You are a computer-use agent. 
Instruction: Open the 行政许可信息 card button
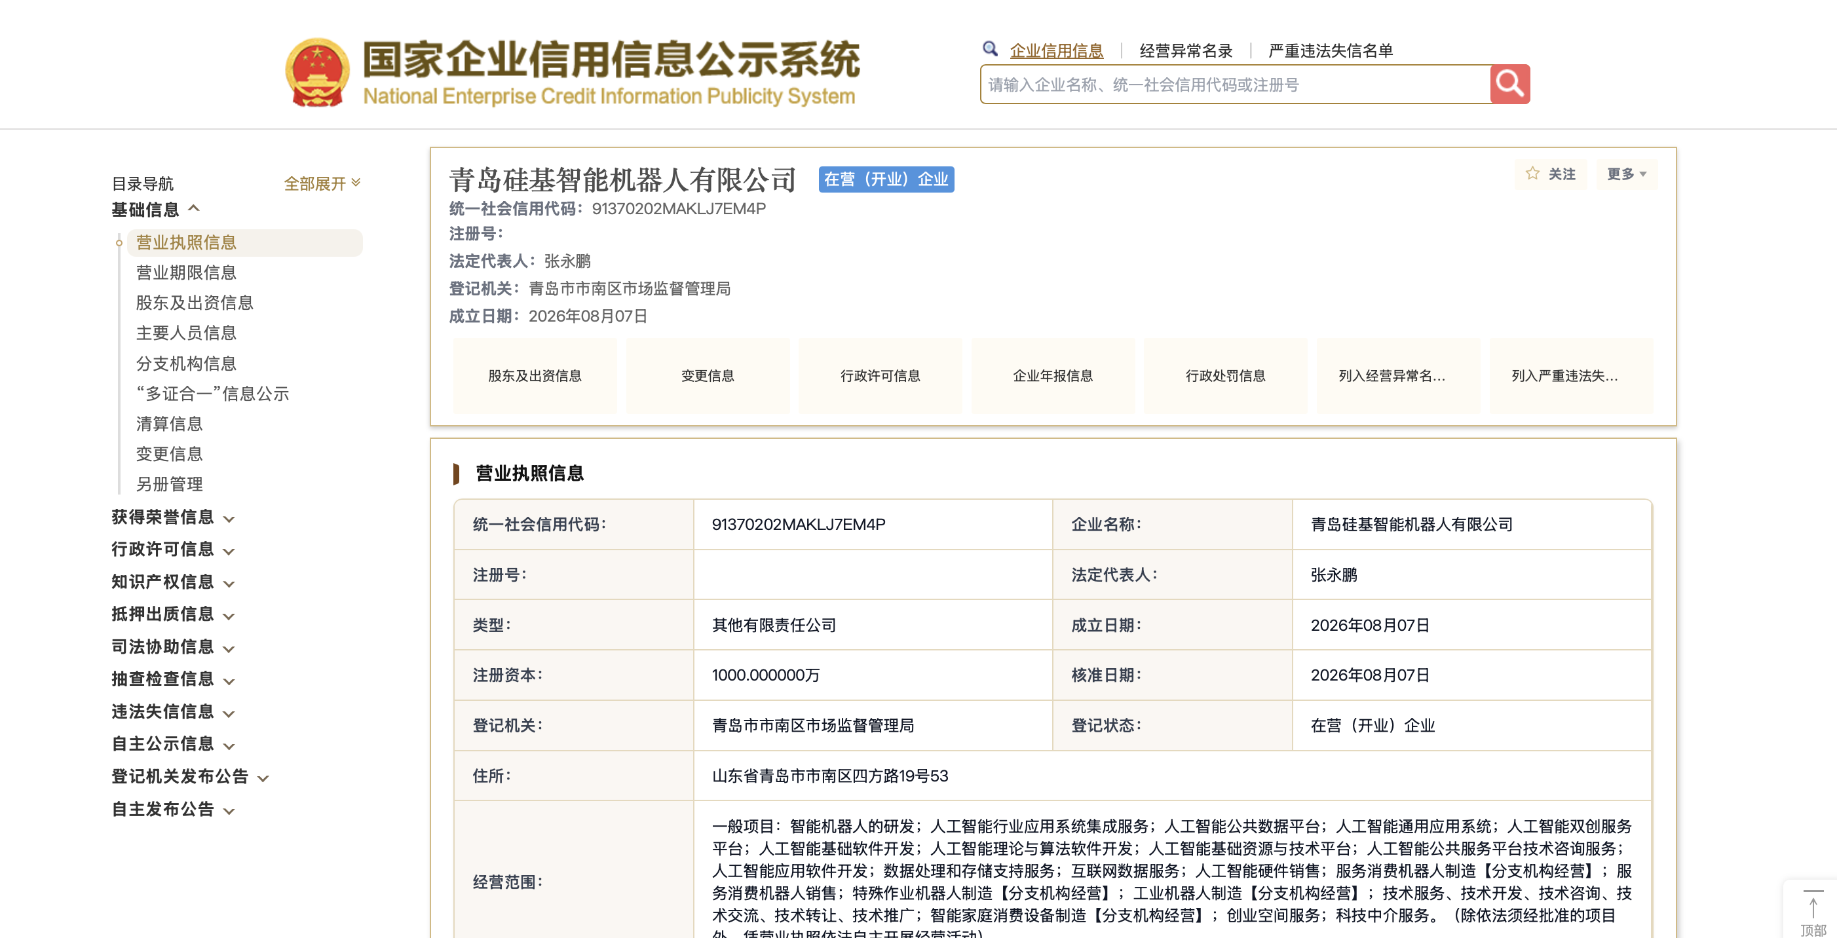[x=880, y=375]
